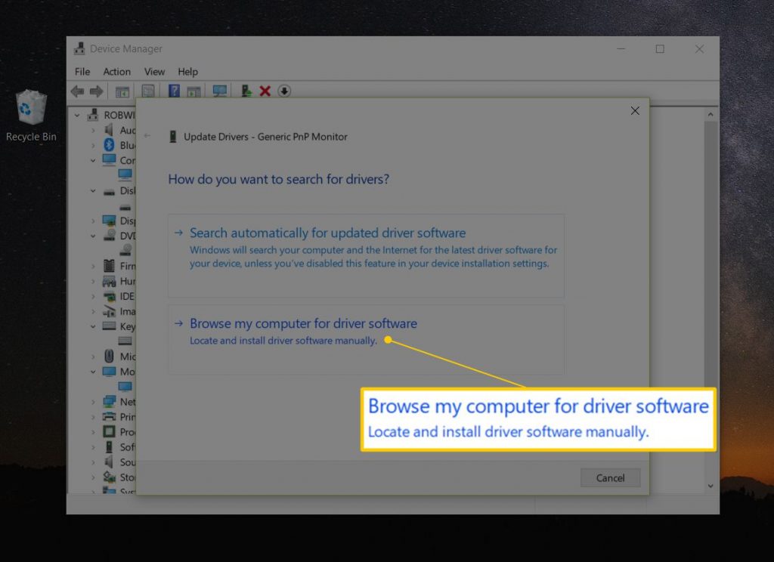Select the 'IDE' controllers icon in tree
This screenshot has height=562, width=774.
109,296
